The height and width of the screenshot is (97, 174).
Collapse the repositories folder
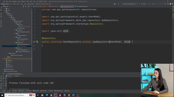coord(14,43)
